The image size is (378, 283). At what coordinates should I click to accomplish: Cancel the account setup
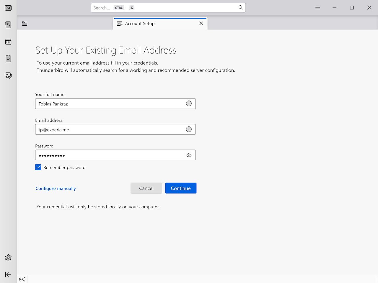(x=146, y=188)
